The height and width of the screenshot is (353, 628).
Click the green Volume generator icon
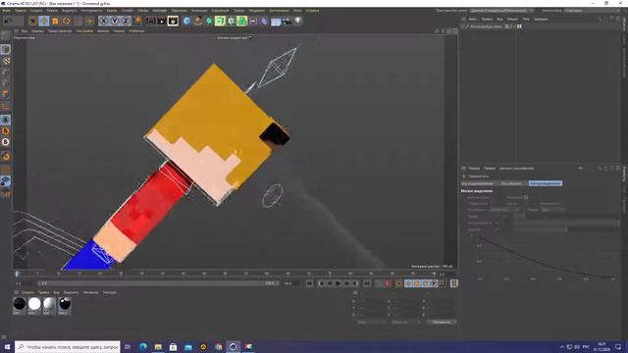coord(242,21)
